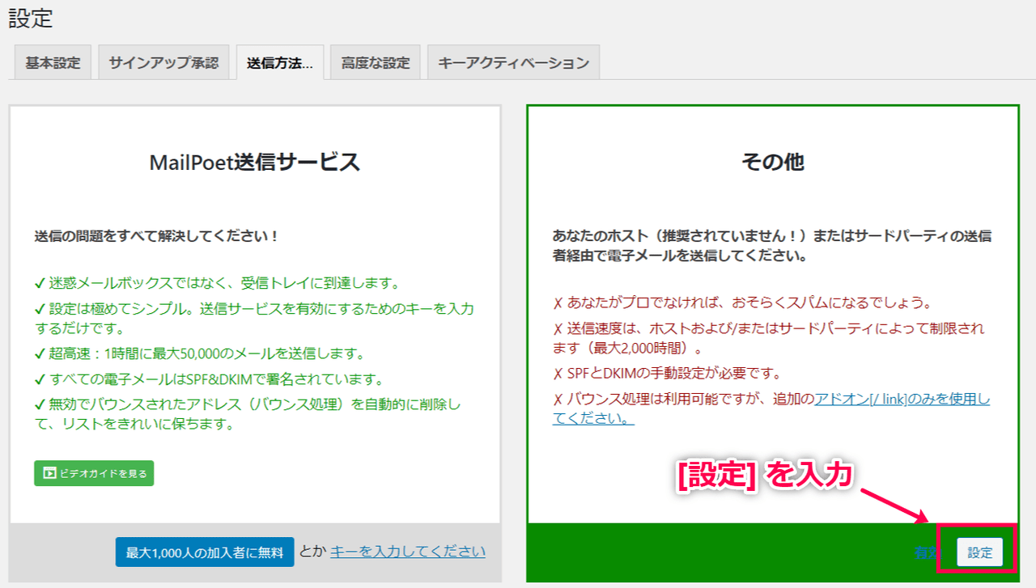Select the 送信方法... tab
1036x588 pixels.
point(280,63)
